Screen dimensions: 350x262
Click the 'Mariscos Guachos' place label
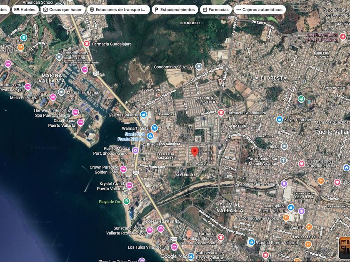(332, 122)
